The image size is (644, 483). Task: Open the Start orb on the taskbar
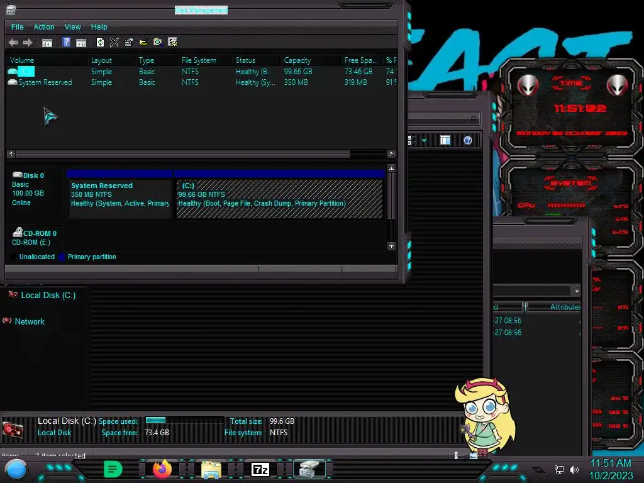(x=16, y=469)
